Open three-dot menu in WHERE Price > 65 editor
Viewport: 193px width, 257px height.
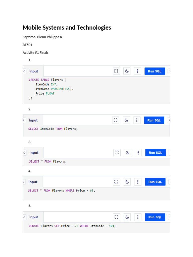138,182
